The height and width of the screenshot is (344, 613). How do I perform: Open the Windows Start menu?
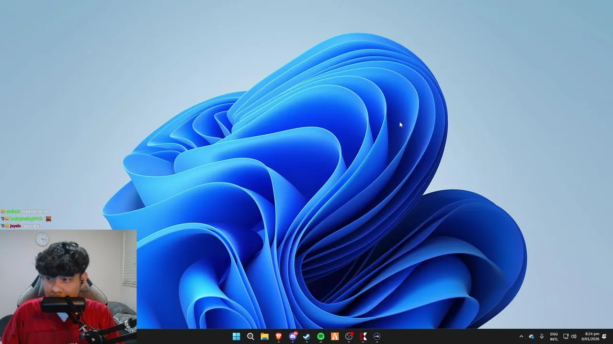(236, 336)
